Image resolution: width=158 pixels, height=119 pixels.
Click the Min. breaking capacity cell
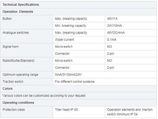click(70, 26)
